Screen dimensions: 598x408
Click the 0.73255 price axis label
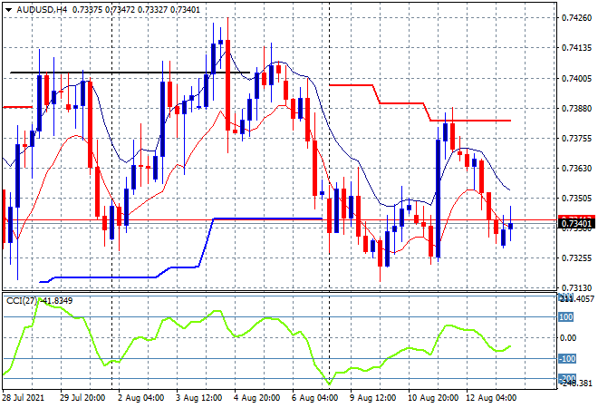click(x=576, y=258)
